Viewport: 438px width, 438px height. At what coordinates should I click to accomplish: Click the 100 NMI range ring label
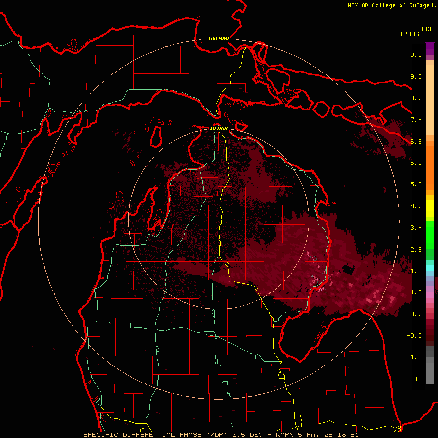coord(219,38)
